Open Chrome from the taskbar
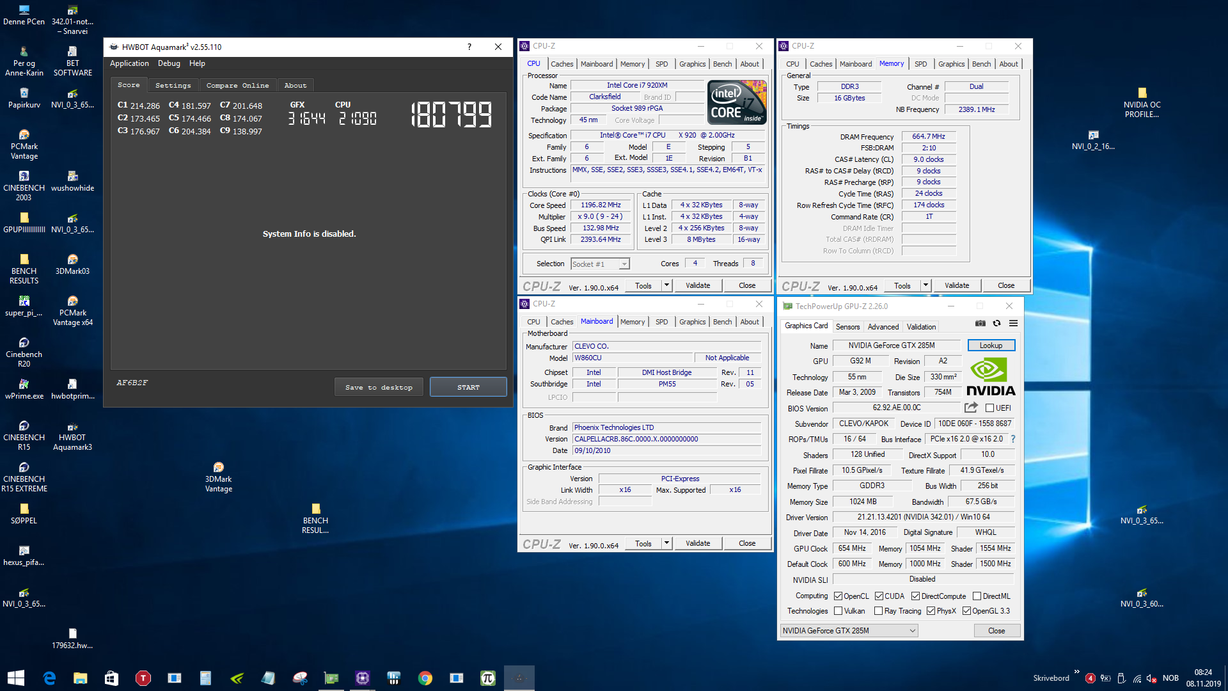1228x691 pixels. (x=425, y=678)
